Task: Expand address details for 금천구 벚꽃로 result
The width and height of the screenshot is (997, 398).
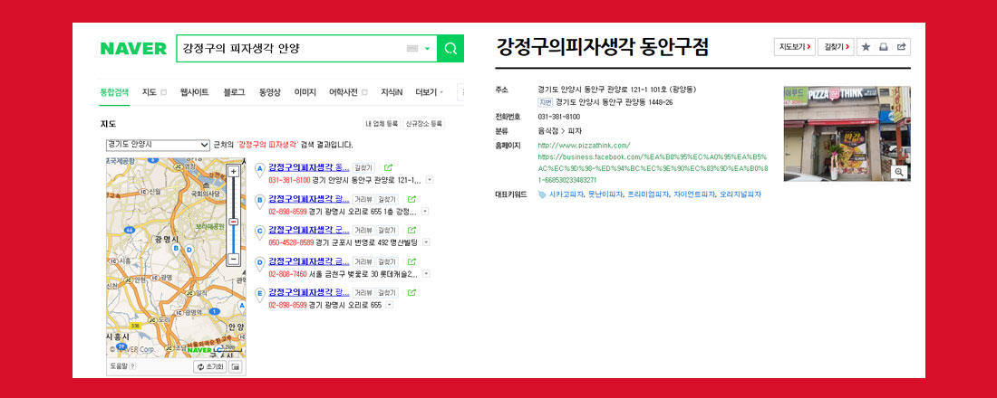Action: point(426,273)
